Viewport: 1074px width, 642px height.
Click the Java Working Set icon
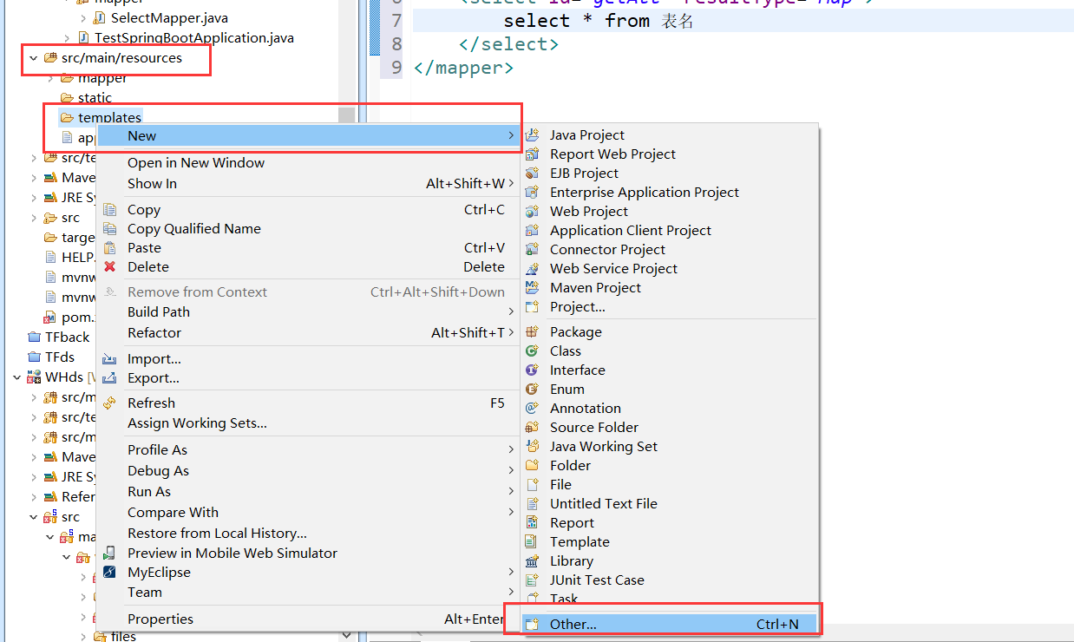coord(533,446)
